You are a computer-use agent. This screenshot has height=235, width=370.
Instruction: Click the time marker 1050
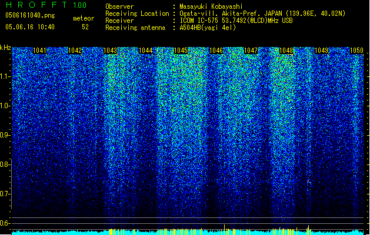tap(356, 51)
